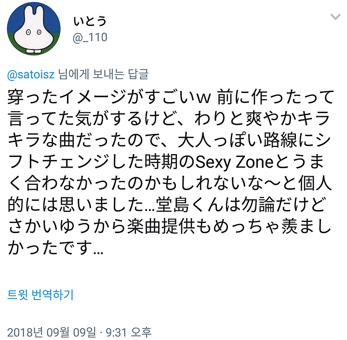Click the 트윗 번역하기 translate link

pyautogui.click(x=40, y=294)
